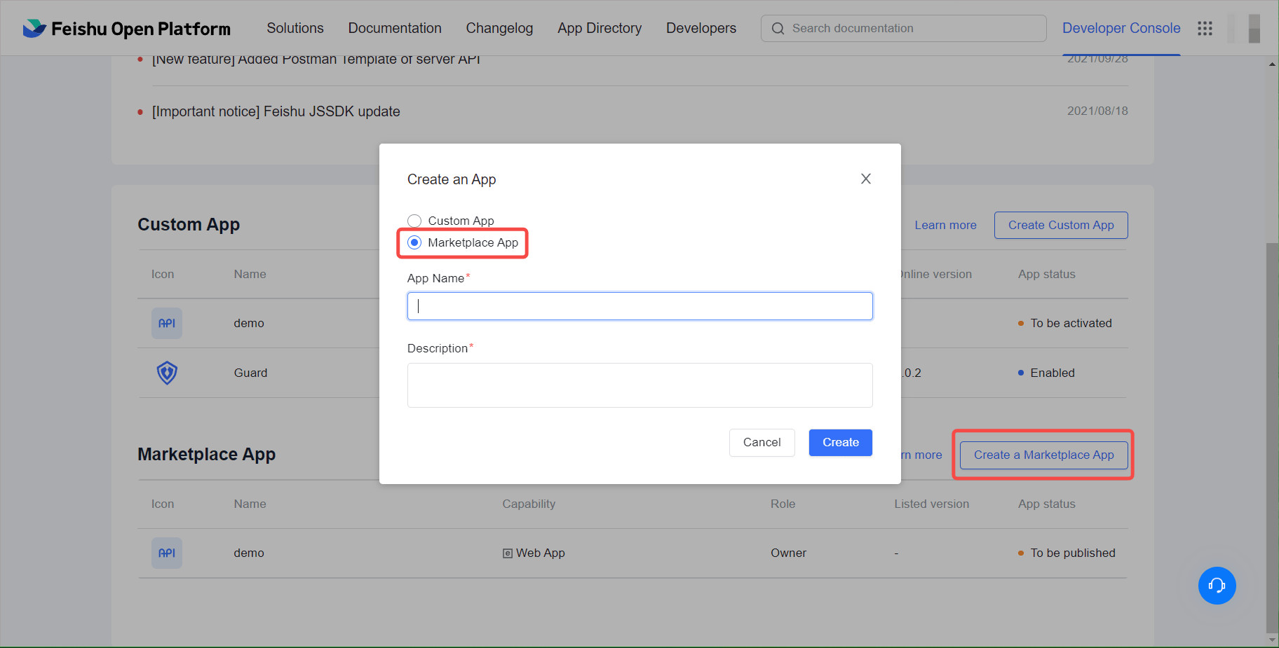Click the Custom App demo API icon
Image resolution: width=1279 pixels, height=648 pixels.
167,324
